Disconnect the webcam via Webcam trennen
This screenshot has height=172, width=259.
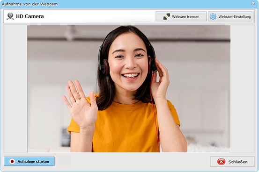coord(181,16)
